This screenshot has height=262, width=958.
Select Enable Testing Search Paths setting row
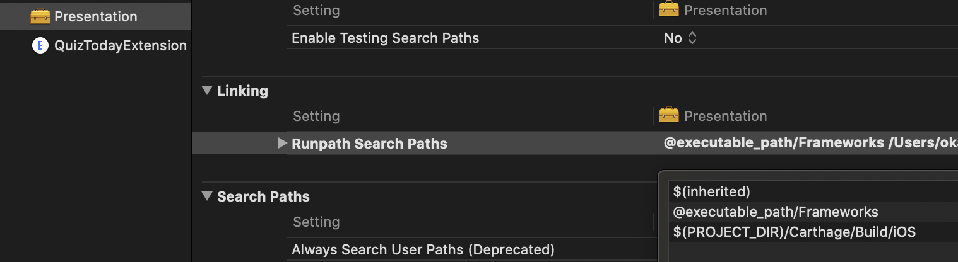coord(622,38)
